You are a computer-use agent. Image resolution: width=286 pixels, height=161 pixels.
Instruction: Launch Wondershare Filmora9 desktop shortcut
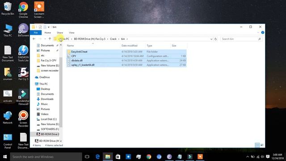(23, 97)
